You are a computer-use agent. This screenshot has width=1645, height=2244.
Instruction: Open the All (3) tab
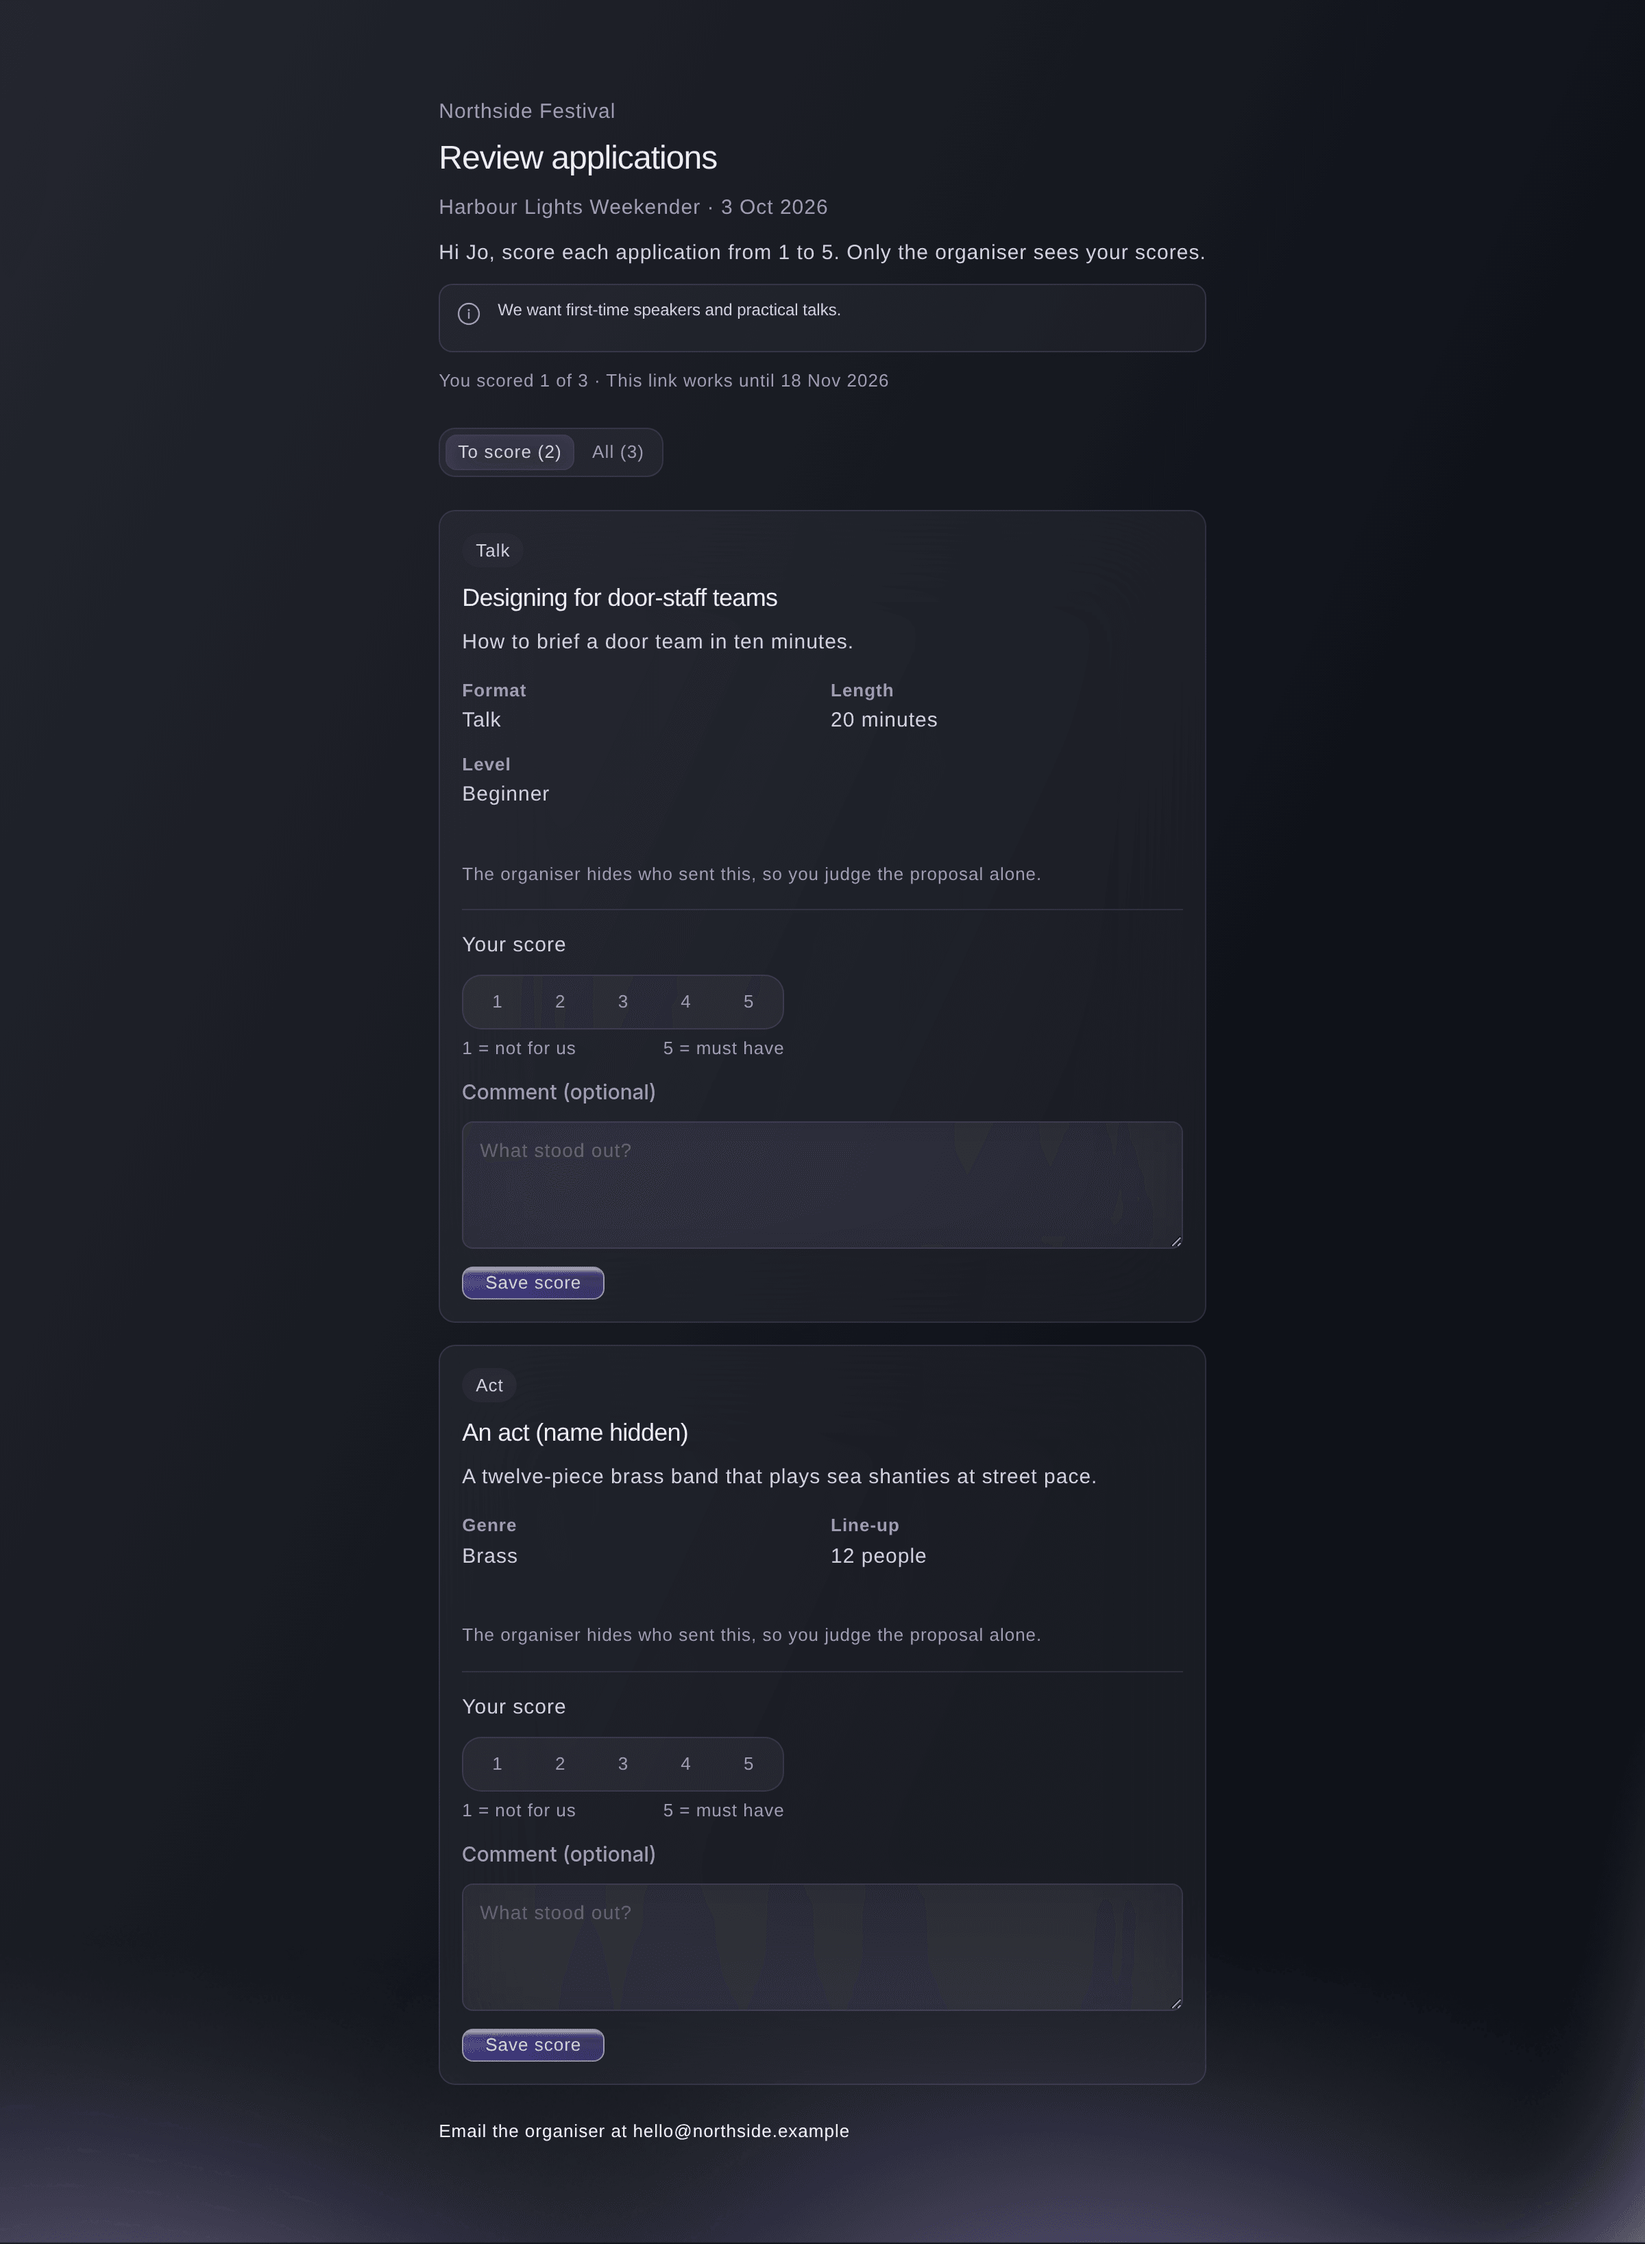(618, 452)
